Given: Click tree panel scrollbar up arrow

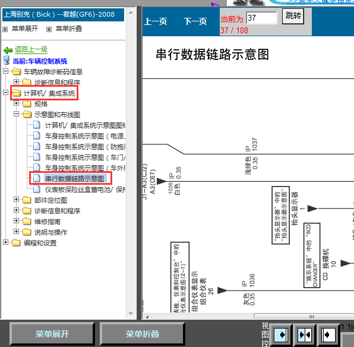Looking at the screenshot, I should [x=131, y=12].
